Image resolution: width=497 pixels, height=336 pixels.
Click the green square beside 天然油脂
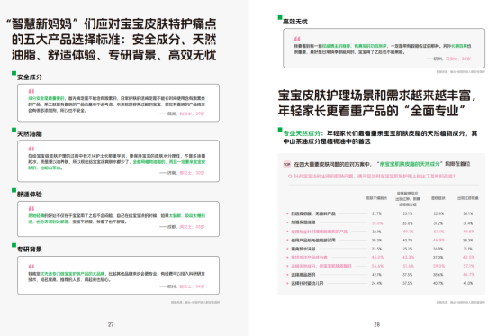point(14,130)
